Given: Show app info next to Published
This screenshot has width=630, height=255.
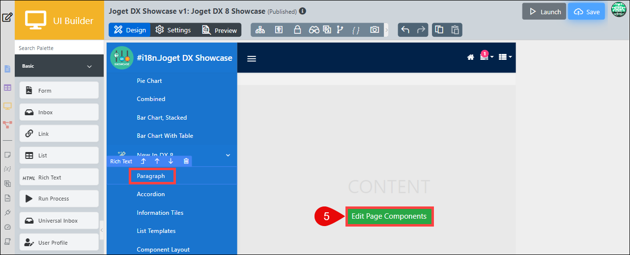Looking at the screenshot, I should 302,11.
